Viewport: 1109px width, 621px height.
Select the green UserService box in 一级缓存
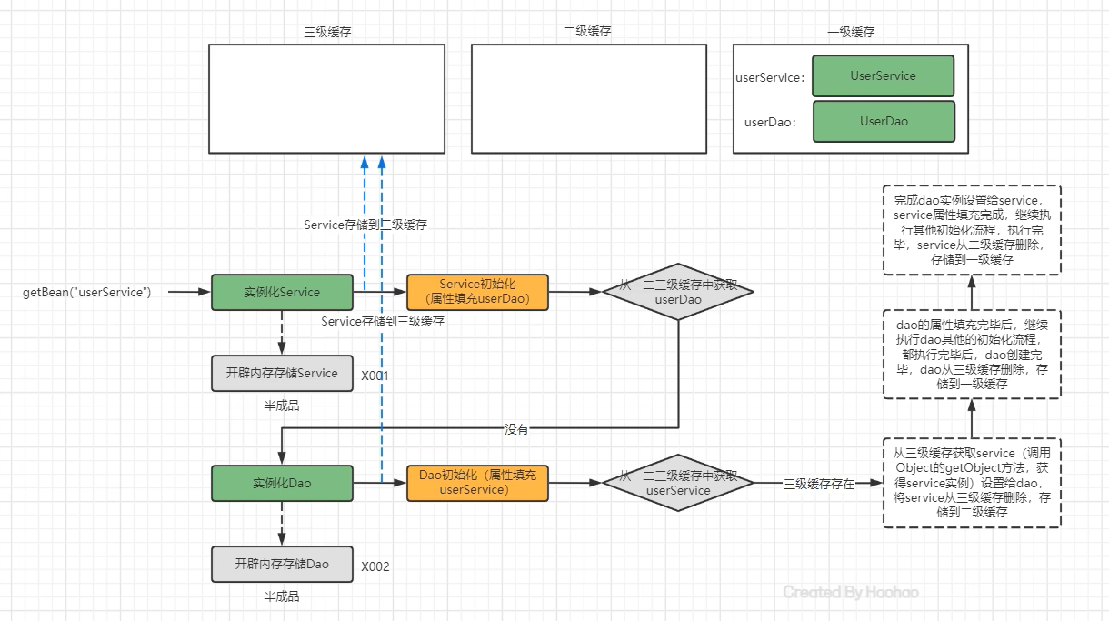[883, 76]
